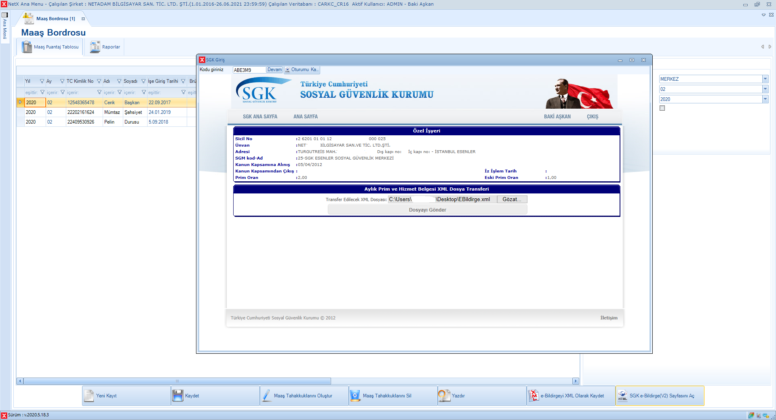
Task: Click e-Bildirgeyi XML Olarak Kaydet icon
Action: coord(533,395)
